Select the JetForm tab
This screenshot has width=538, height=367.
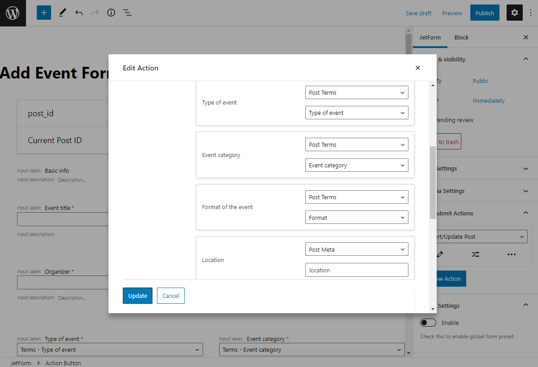(430, 37)
